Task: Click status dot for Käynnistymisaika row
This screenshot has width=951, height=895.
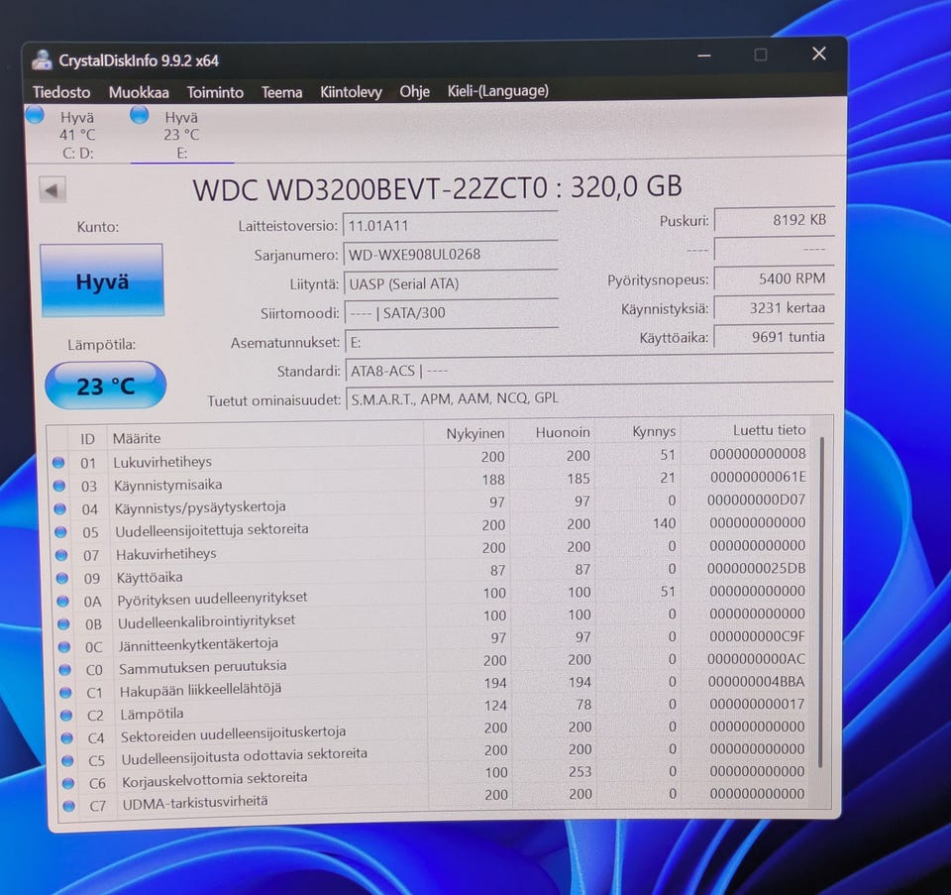Action: [x=58, y=486]
